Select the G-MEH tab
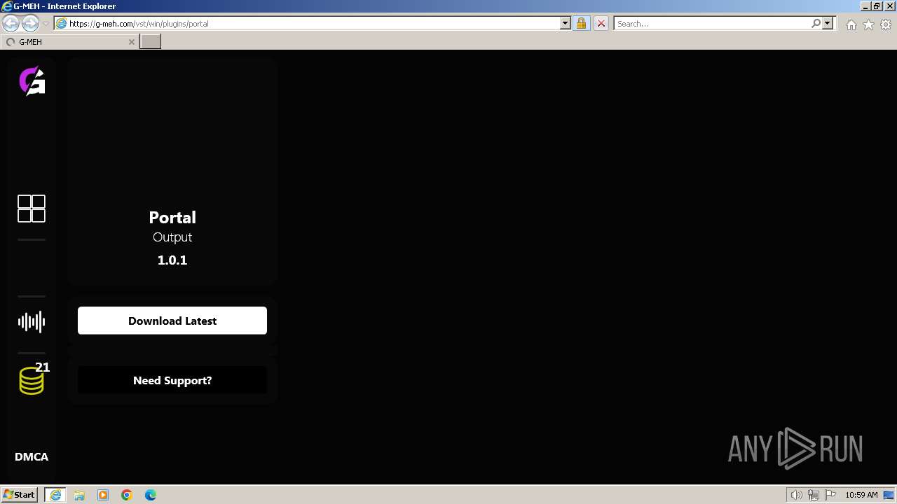Image resolution: width=897 pixels, height=504 pixels. click(x=69, y=41)
